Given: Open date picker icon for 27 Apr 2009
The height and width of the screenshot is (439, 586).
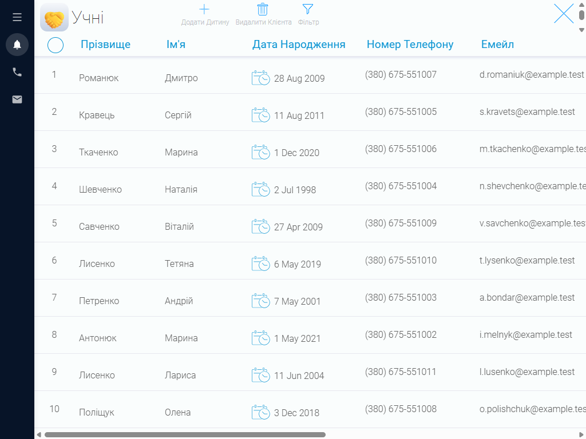Looking at the screenshot, I should tap(261, 226).
